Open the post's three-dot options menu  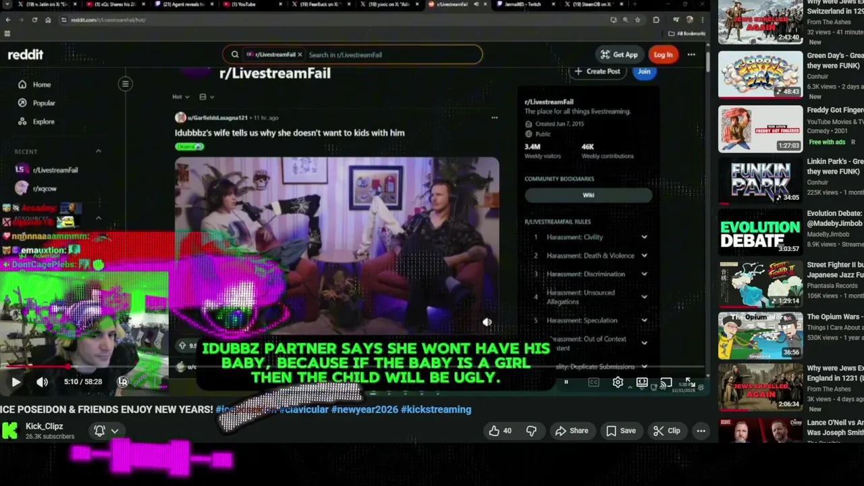[x=494, y=117]
